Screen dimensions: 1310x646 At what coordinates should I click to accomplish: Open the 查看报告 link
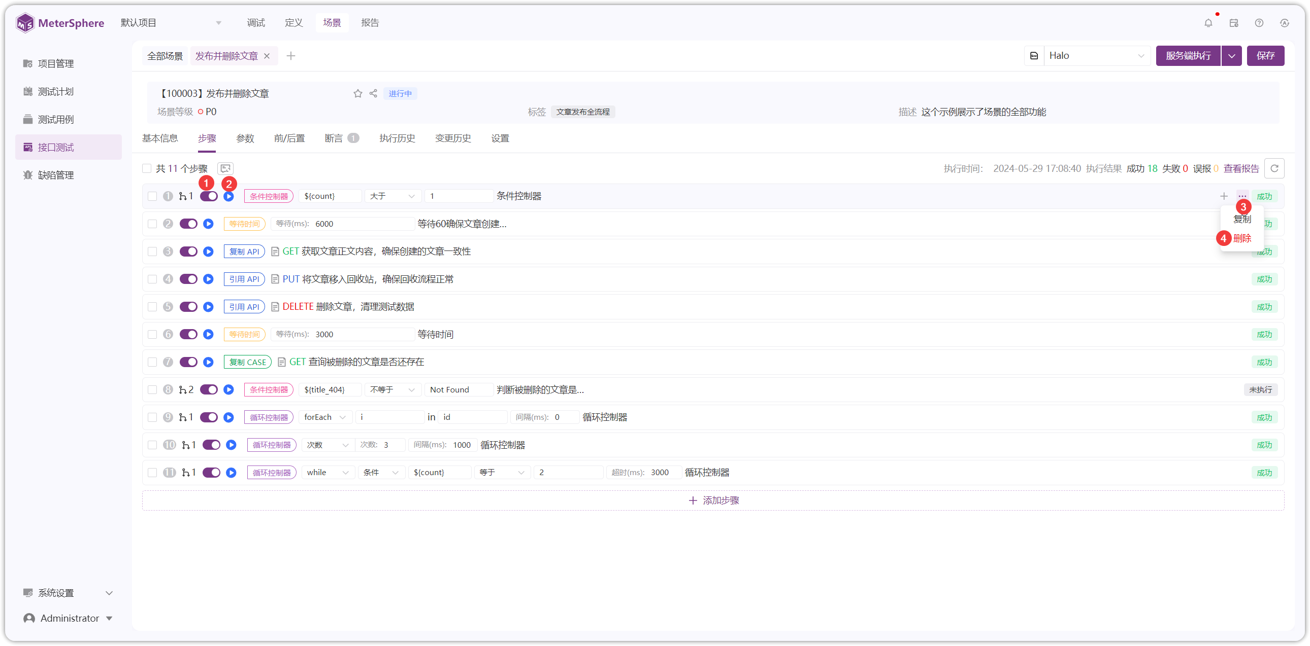1241,169
